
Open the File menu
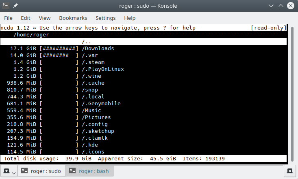click(8, 18)
